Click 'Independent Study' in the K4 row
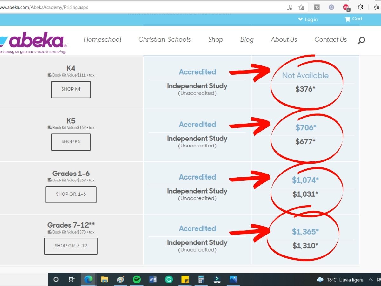 pos(197,86)
